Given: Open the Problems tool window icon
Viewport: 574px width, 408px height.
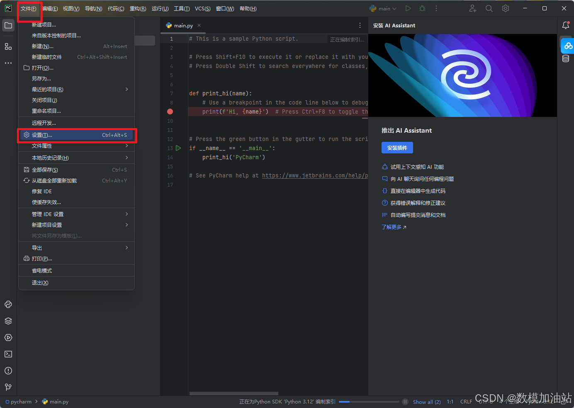Looking at the screenshot, I should pos(8,371).
